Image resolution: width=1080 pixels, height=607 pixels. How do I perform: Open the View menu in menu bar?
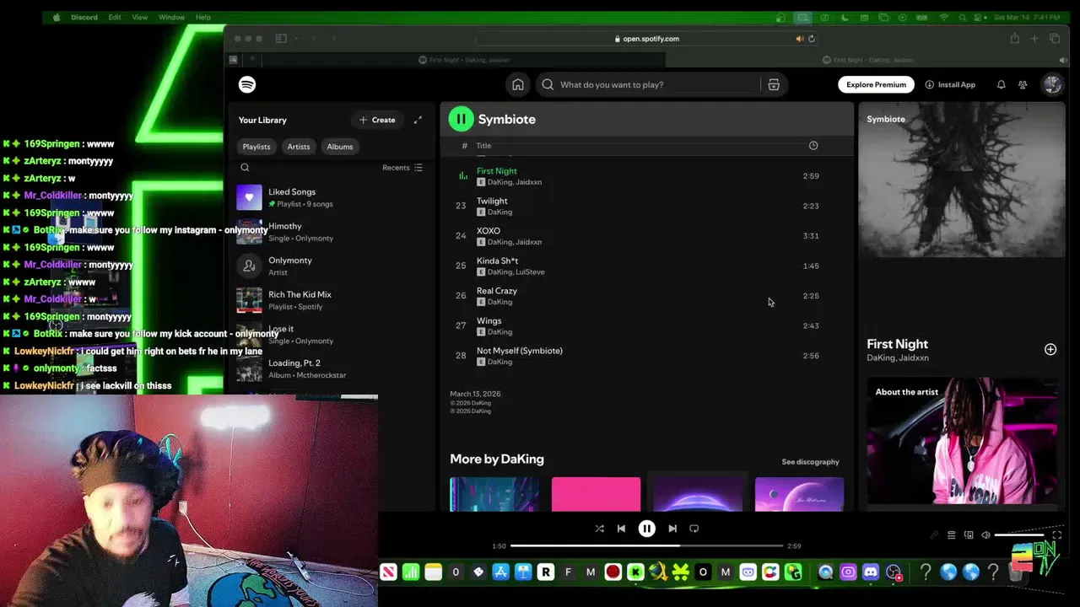point(140,17)
